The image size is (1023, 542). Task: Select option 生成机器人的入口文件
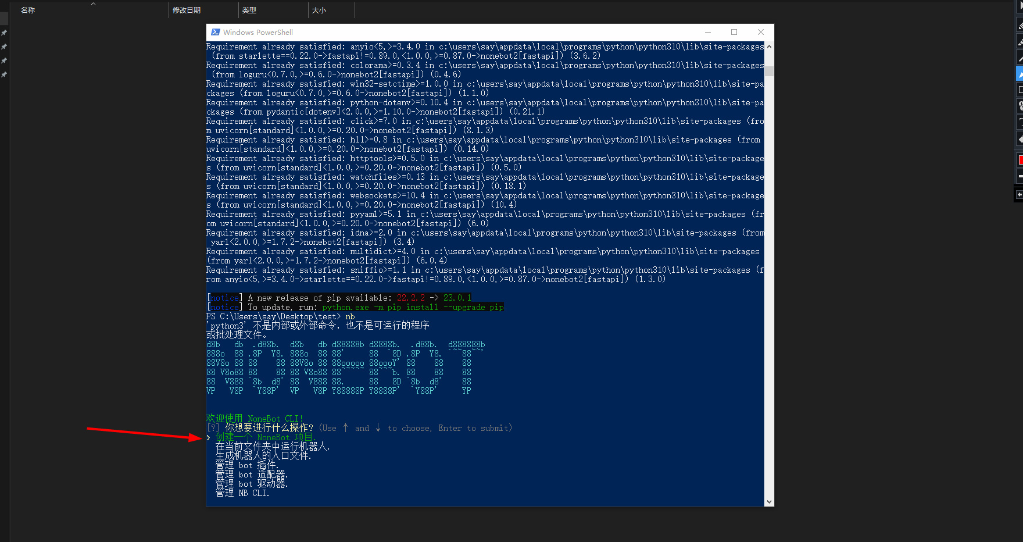coord(263,456)
